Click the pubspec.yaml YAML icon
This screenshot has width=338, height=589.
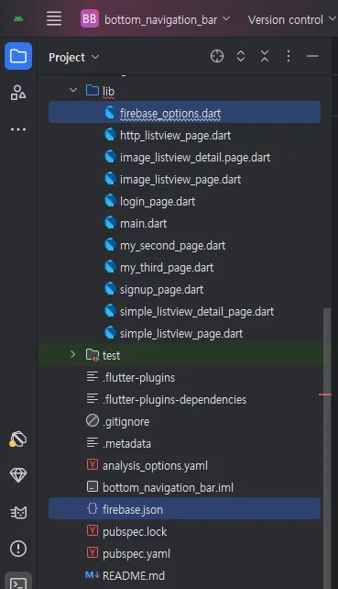point(93,552)
